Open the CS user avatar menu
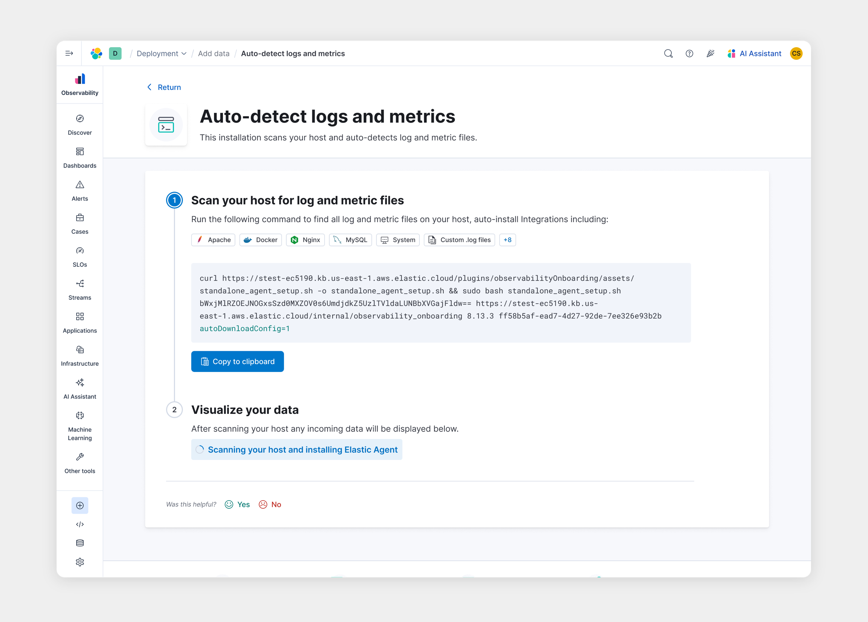Viewport: 868px width, 622px height. click(x=796, y=54)
